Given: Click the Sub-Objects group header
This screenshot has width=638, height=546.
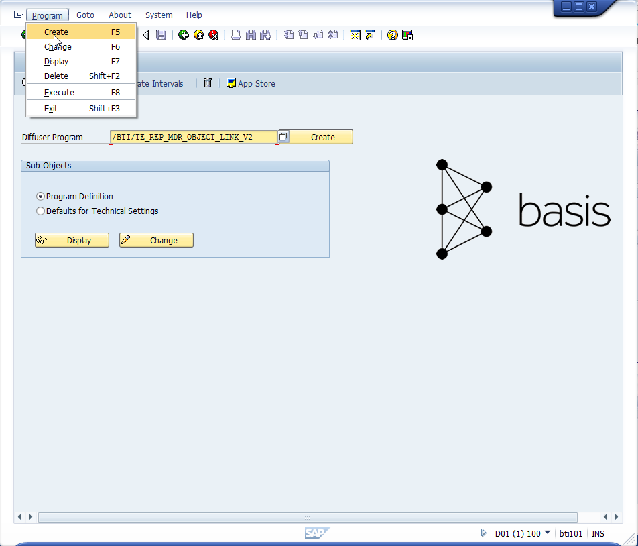Looking at the screenshot, I should click(175, 165).
